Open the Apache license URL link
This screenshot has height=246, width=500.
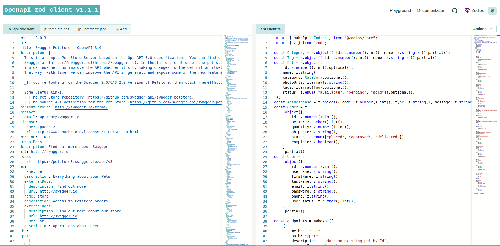[x=87, y=132]
